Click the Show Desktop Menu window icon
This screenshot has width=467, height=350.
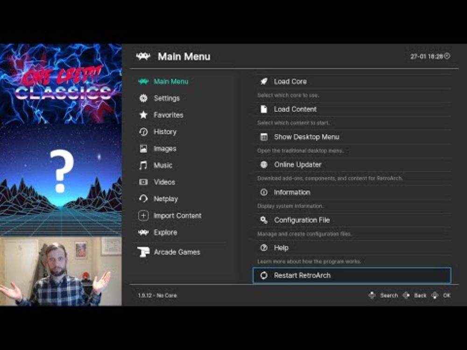click(264, 137)
